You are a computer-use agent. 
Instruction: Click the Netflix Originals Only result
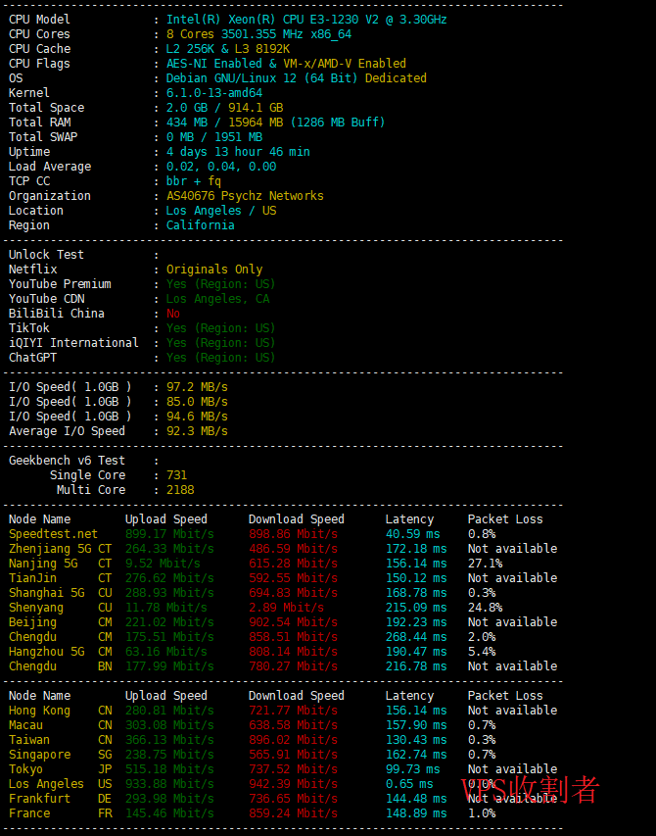[214, 270]
